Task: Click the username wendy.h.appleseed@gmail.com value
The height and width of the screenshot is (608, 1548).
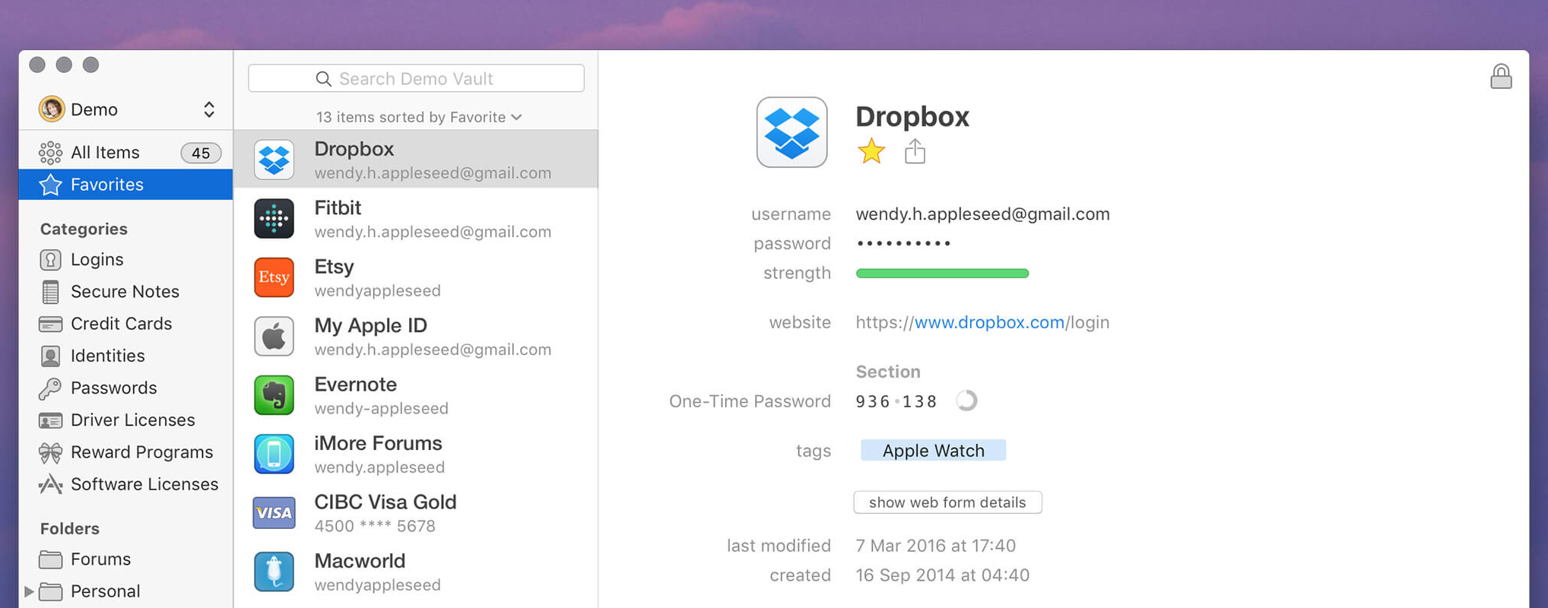Action: (x=982, y=214)
